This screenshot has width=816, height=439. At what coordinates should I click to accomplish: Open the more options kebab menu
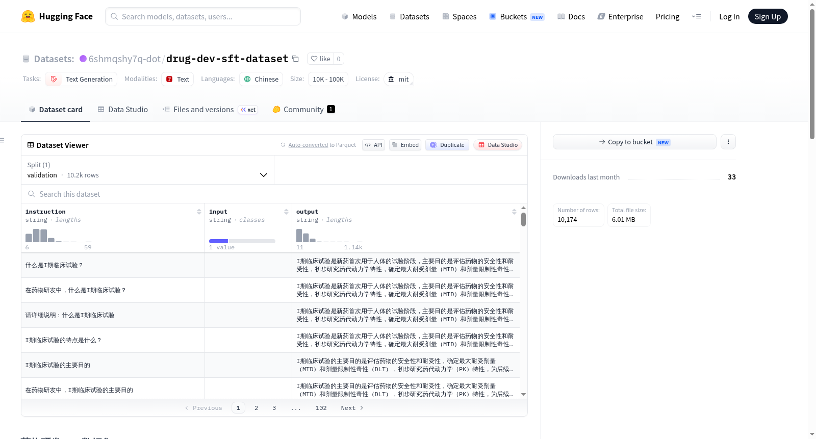click(728, 142)
